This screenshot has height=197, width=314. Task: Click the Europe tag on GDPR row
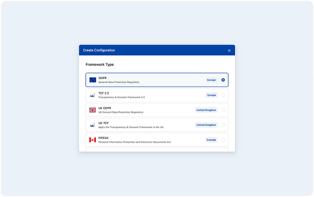(x=212, y=80)
